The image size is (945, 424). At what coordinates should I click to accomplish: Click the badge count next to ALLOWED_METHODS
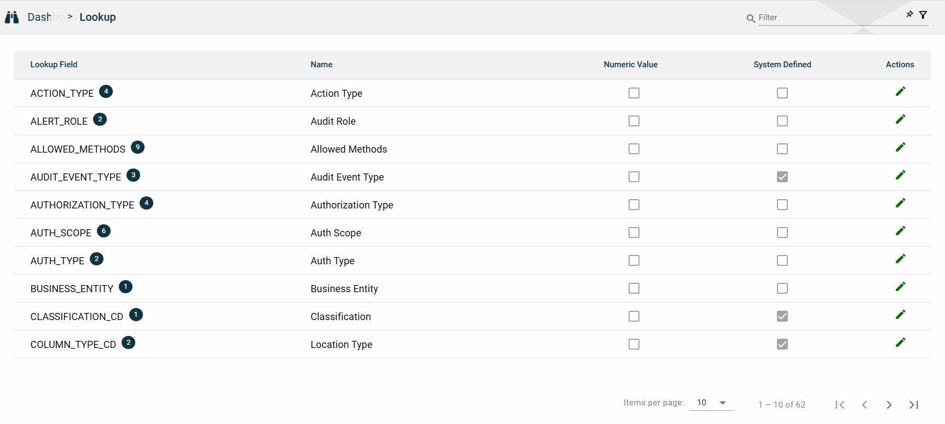point(137,147)
